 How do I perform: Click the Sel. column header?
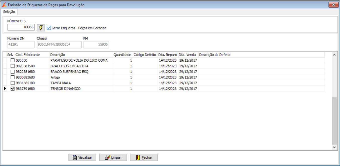point(10,55)
